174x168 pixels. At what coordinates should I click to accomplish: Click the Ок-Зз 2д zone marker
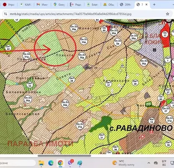(x=118, y=42)
